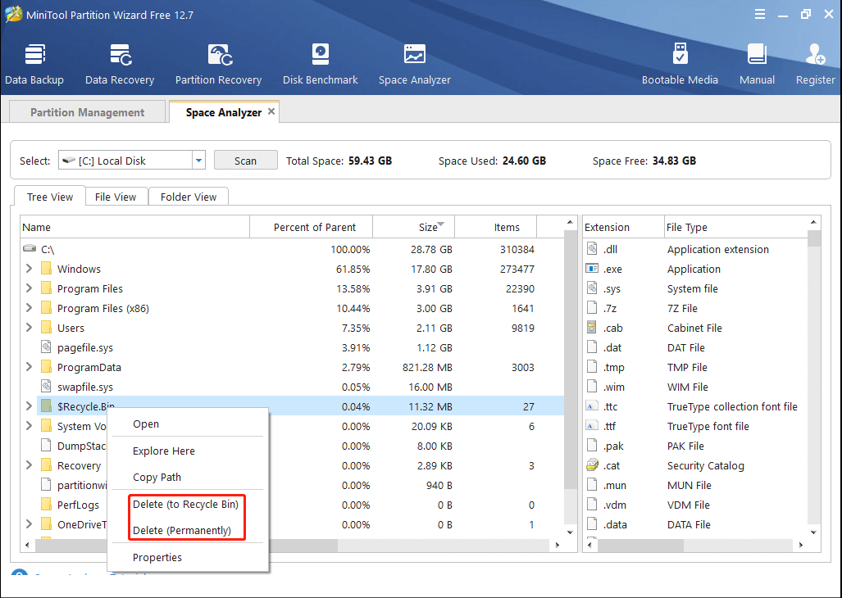Viewport: 842px width, 598px height.
Task: Expand the Program Files (x86) folder
Action: pyautogui.click(x=29, y=308)
